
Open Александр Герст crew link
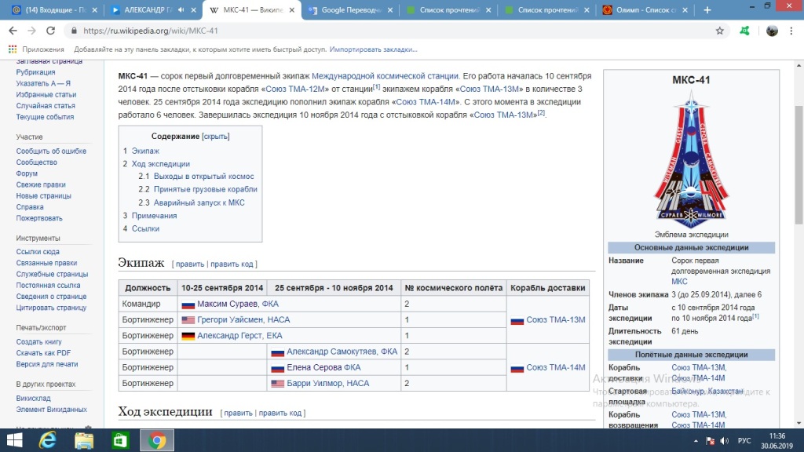click(x=228, y=336)
